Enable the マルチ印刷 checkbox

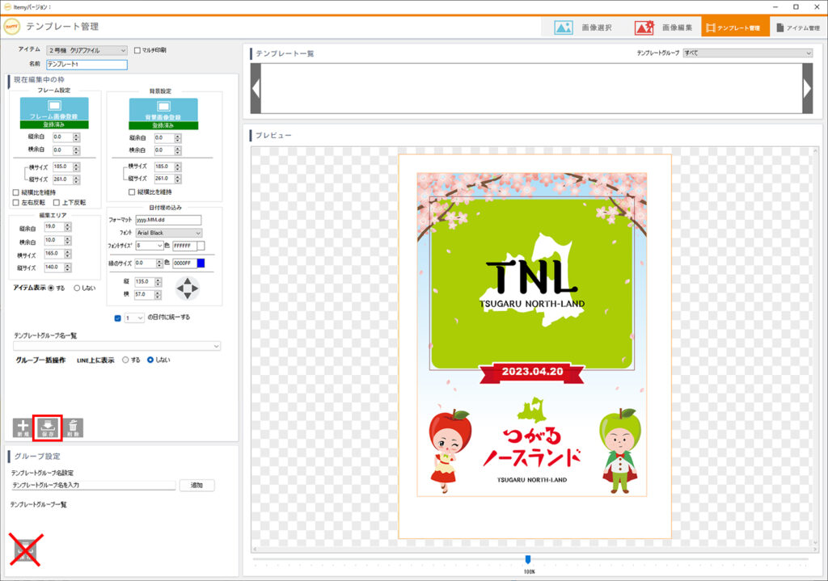coord(137,50)
